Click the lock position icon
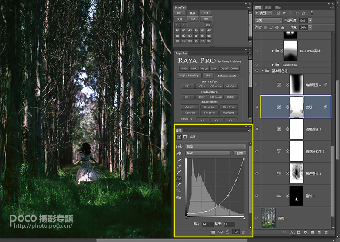This screenshot has height=242, width=340. pyautogui.click(x=277, y=28)
